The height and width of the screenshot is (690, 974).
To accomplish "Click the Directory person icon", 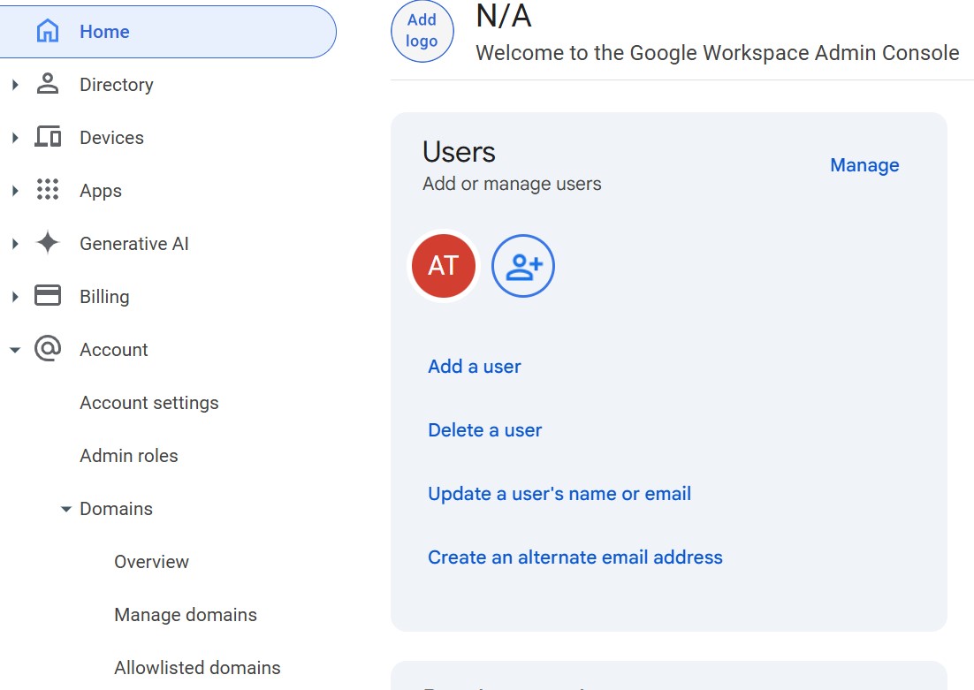I will coord(47,85).
